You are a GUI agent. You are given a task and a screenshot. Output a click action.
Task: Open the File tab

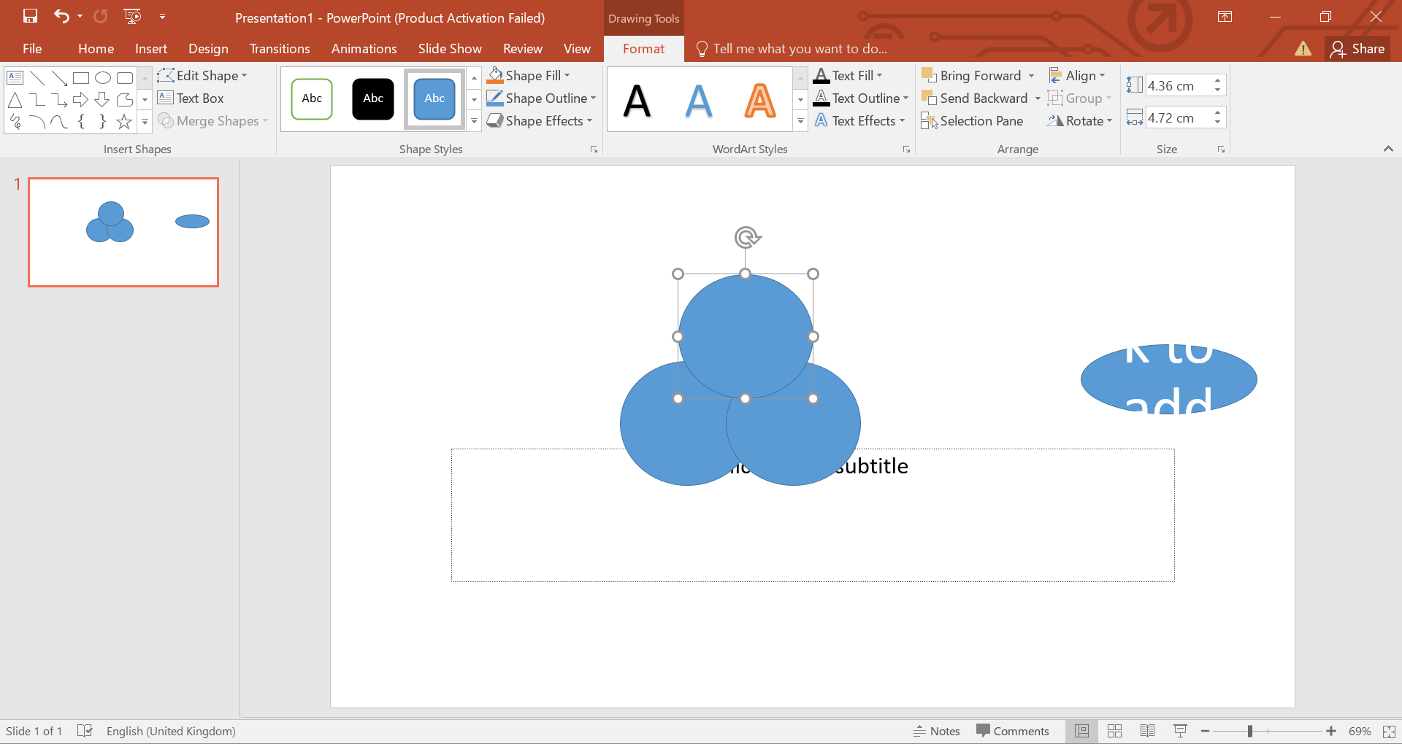[32, 48]
